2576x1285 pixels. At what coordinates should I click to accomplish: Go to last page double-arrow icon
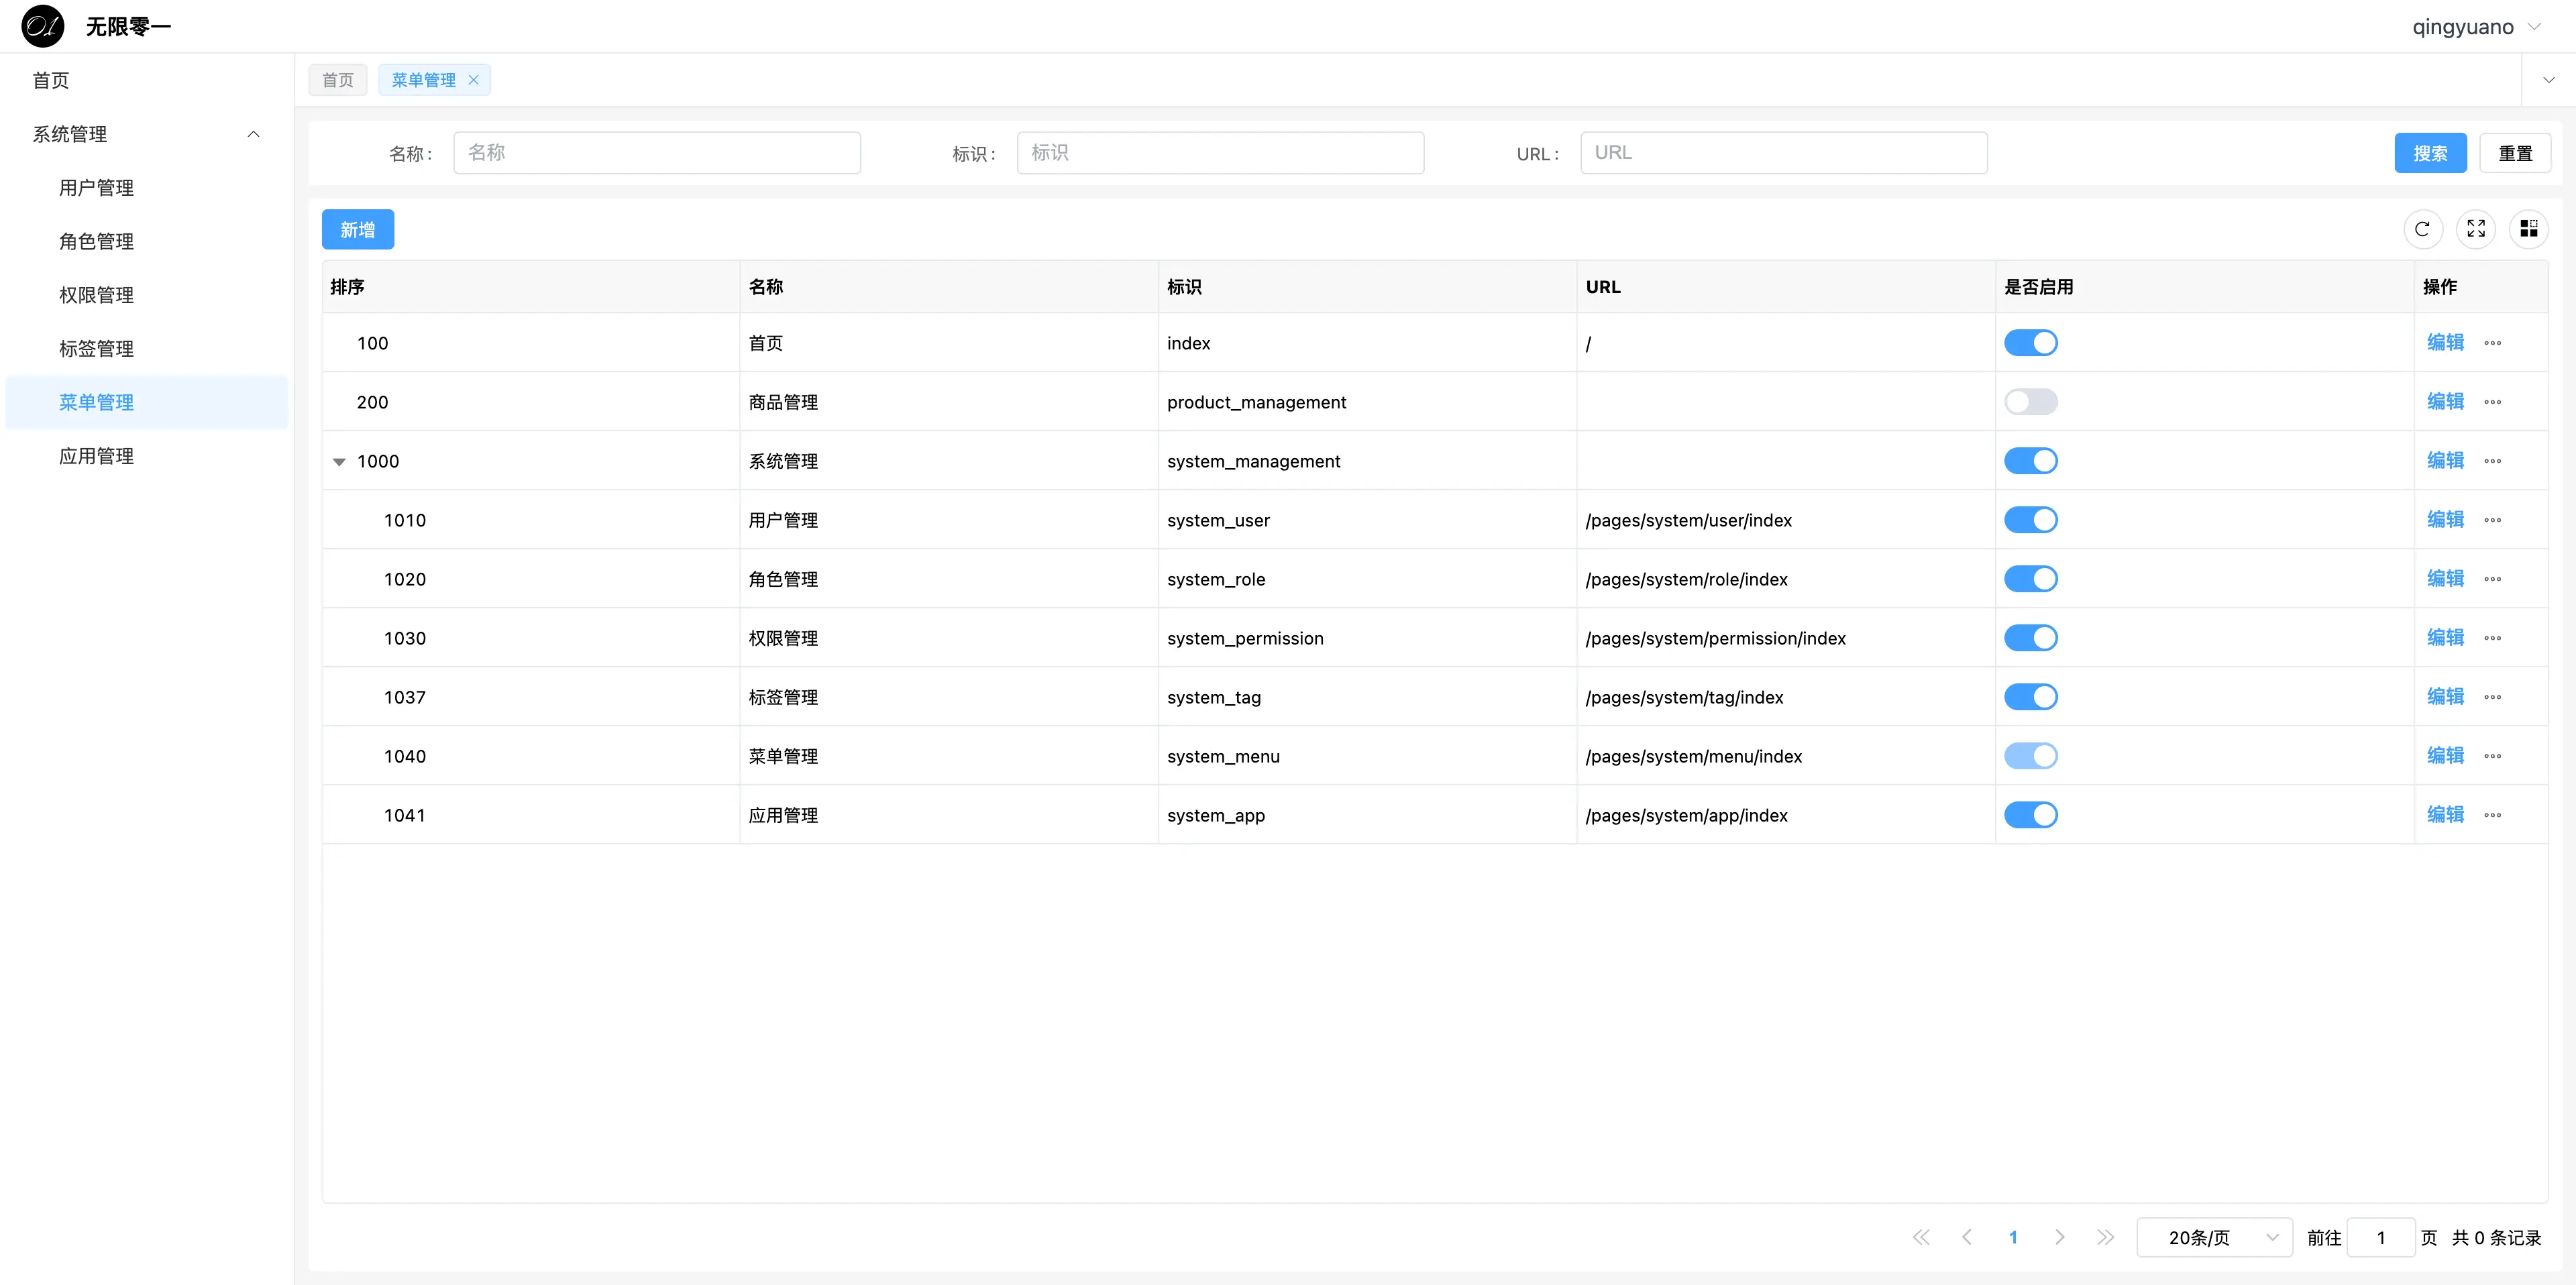pos(2105,1237)
